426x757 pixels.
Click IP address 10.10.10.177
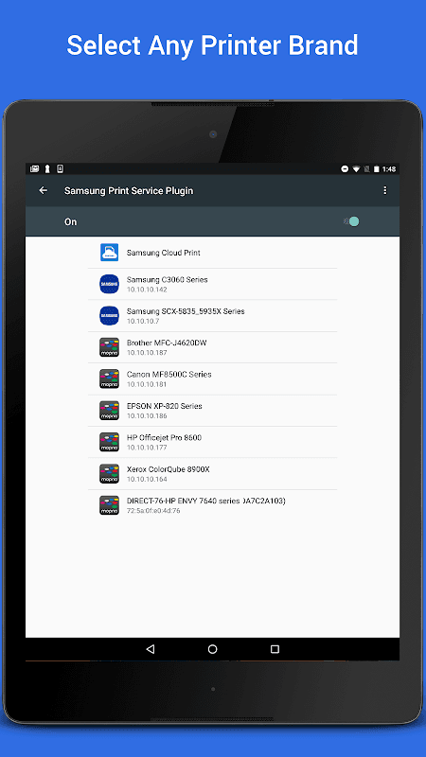click(x=147, y=448)
